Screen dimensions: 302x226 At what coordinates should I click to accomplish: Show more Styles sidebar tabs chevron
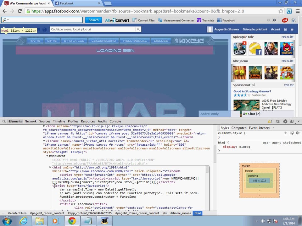(273, 128)
